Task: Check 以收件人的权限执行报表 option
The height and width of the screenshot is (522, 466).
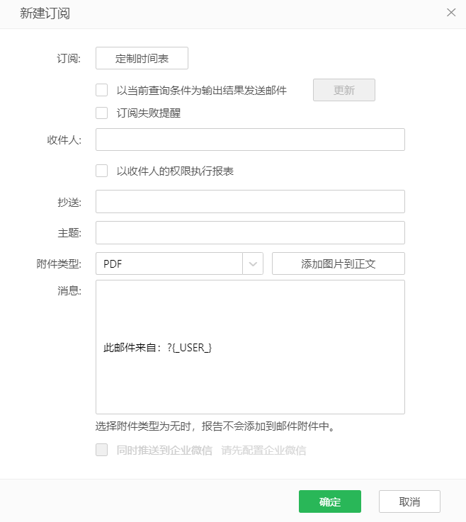Action: tap(101, 171)
